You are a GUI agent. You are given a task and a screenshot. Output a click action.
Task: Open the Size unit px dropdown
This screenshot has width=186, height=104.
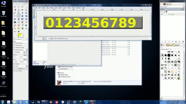coord(25,60)
